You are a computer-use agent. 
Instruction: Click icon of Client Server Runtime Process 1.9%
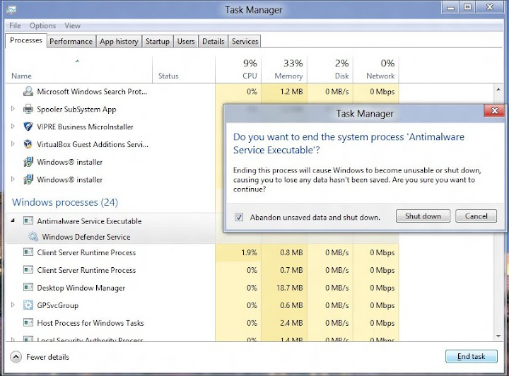pyautogui.click(x=28, y=252)
